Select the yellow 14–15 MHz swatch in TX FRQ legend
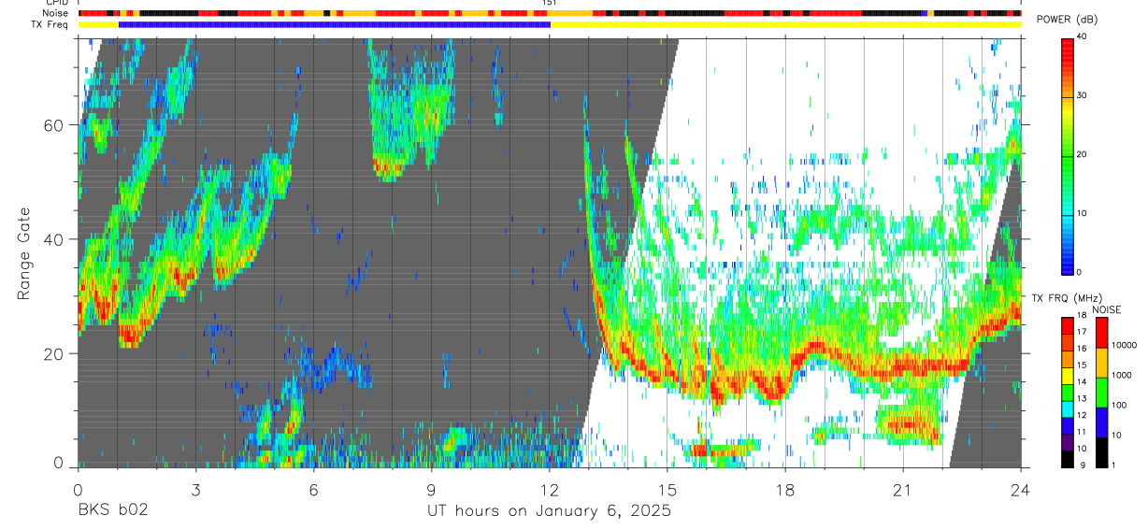The height and width of the screenshot is (530, 1148). (1068, 376)
